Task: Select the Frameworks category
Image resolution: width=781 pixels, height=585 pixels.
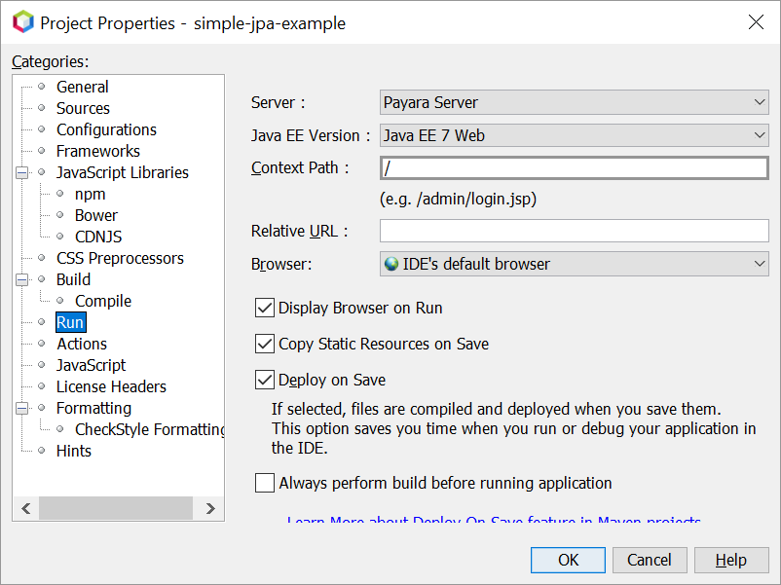Action: [97, 151]
